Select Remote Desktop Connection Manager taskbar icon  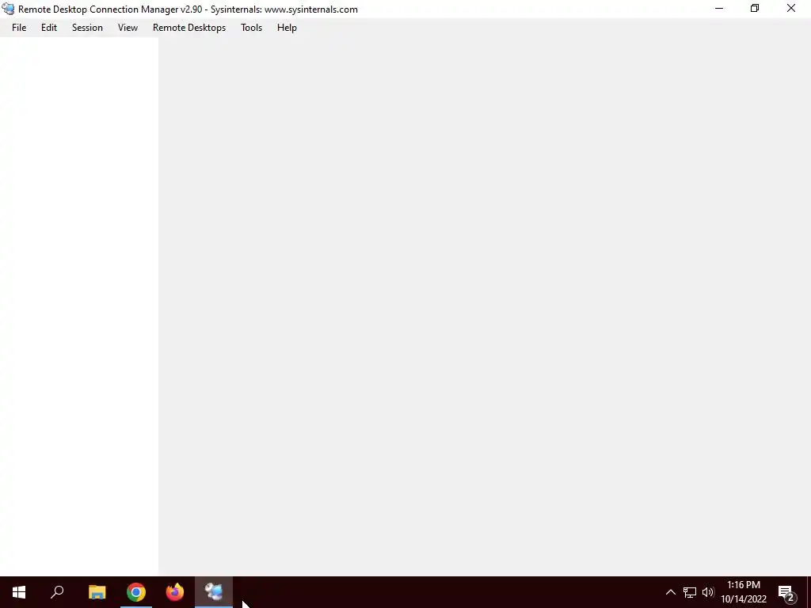tap(214, 592)
